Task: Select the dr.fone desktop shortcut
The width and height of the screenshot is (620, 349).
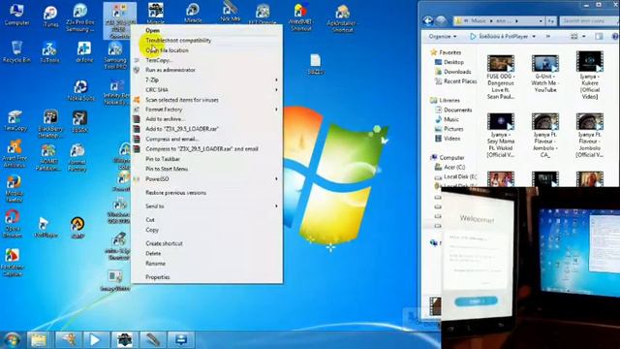Action: click(84, 52)
